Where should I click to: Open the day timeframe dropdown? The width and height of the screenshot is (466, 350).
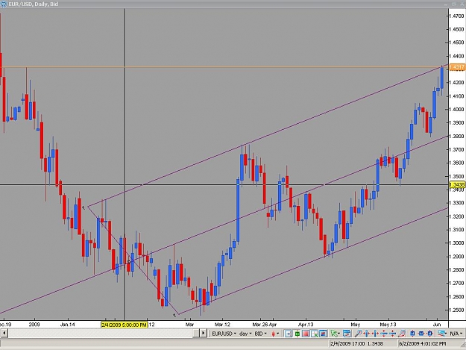click(245, 334)
